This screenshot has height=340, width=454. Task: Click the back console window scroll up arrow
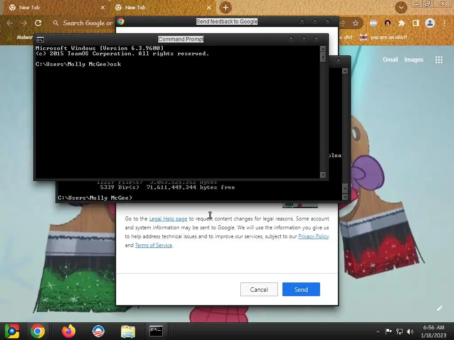[345, 71]
